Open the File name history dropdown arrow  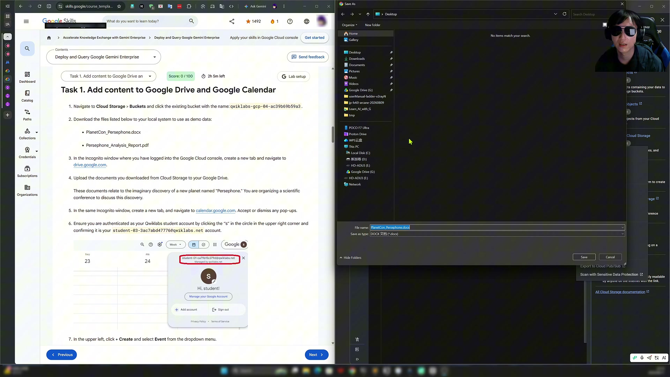623,228
